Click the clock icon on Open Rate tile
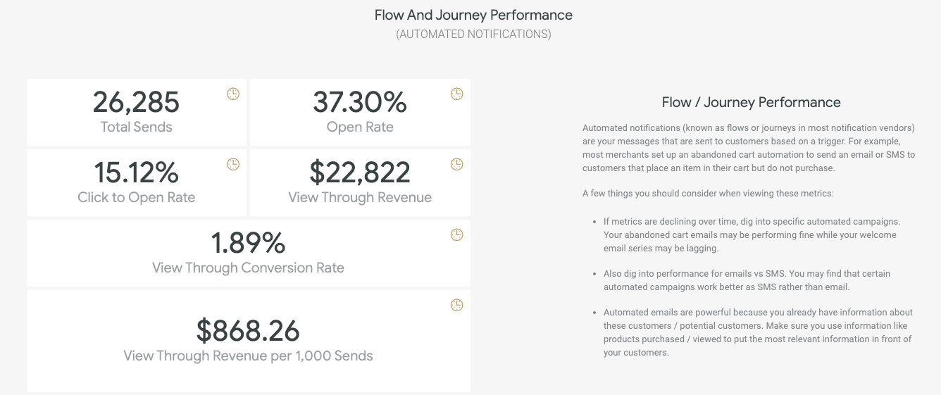 click(x=456, y=94)
